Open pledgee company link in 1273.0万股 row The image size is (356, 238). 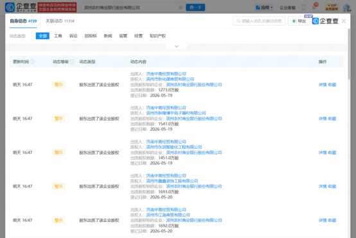[170, 79]
